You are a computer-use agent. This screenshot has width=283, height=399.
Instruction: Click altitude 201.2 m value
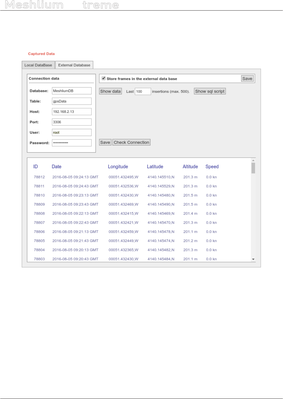(x=190, y=241)
